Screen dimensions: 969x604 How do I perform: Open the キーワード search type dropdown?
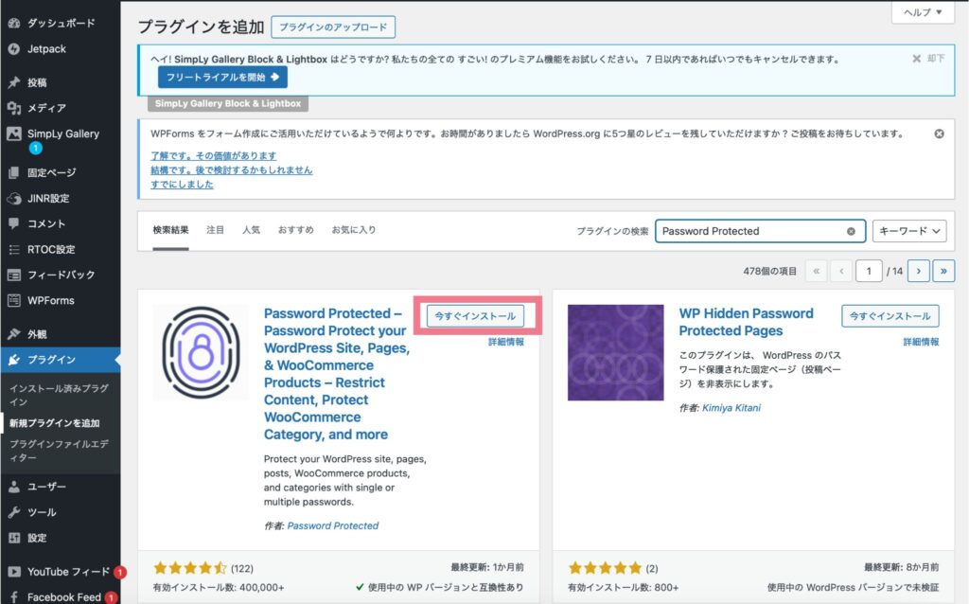click(909, 231)
